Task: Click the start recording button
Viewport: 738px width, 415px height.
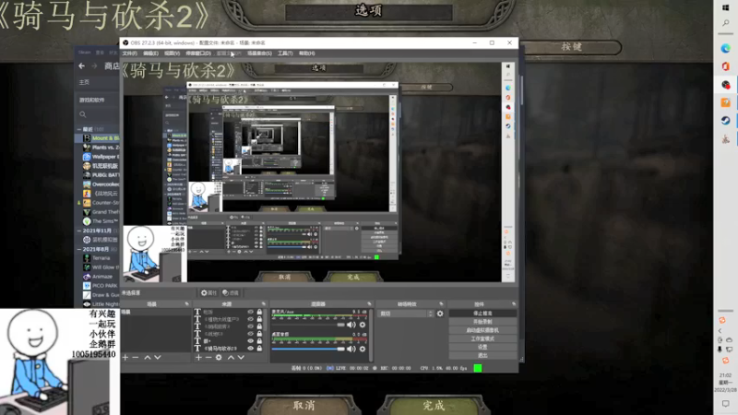Action: (x=482, y=321)
